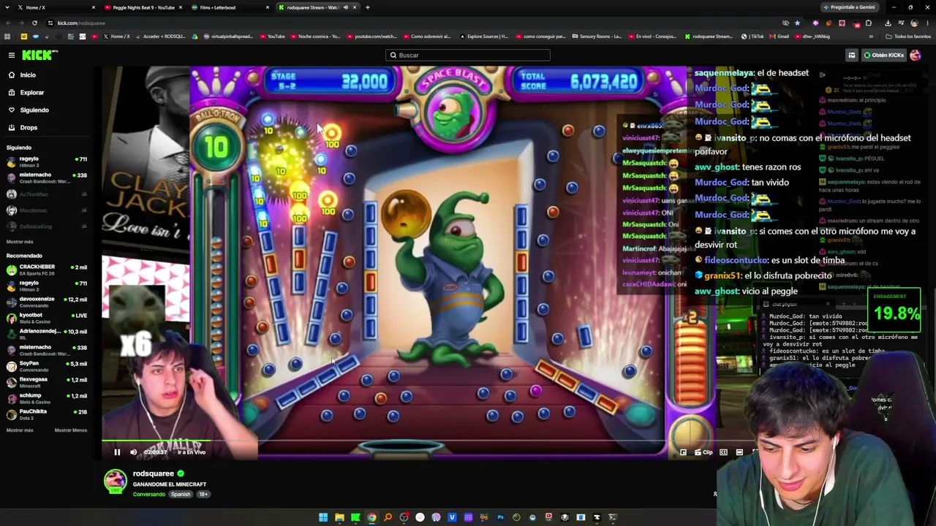Open browser extensions puzzle icon
Image resolution: width=936 pixels, height=526 pixels.
click(869, 23)
